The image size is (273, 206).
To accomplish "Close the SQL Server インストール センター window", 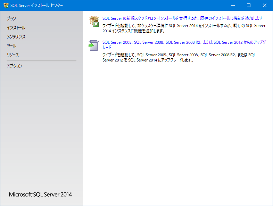I will 264,6.
